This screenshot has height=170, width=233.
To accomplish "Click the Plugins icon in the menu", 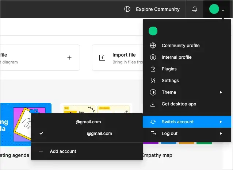I will [153, 69].
